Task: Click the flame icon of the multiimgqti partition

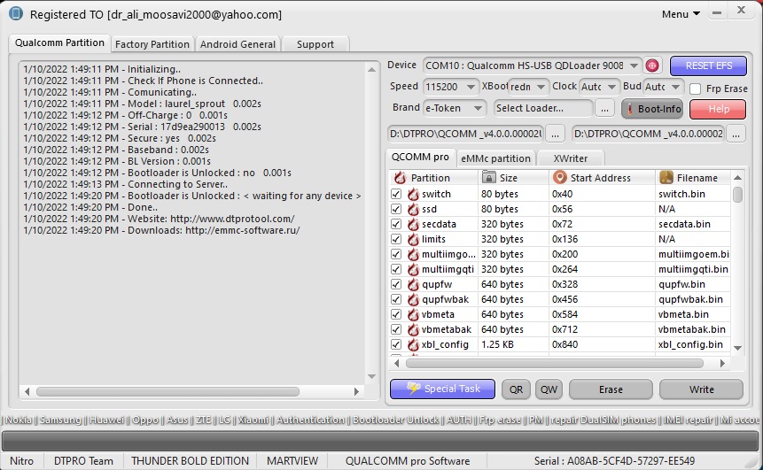Action: [413, 269]
